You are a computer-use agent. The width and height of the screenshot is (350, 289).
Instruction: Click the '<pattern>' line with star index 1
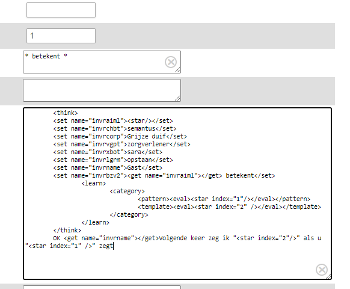point(224,199)
